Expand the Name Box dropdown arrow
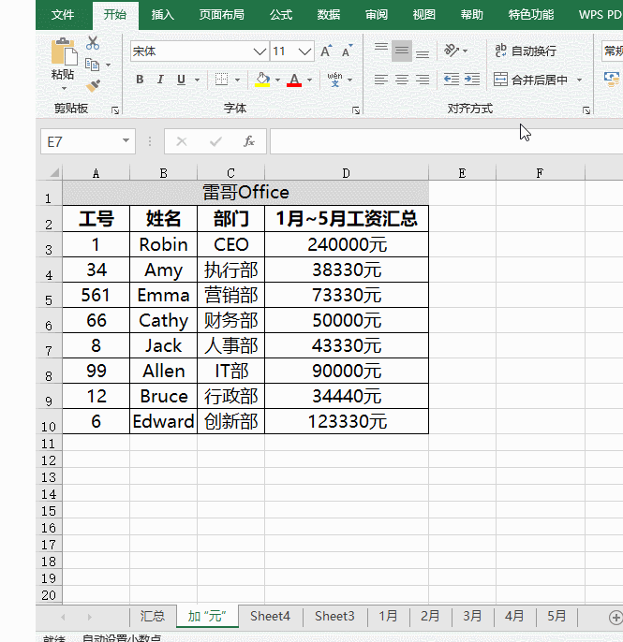Image resolution: width=623 pixels, height=642 pixels. point(126,140)
